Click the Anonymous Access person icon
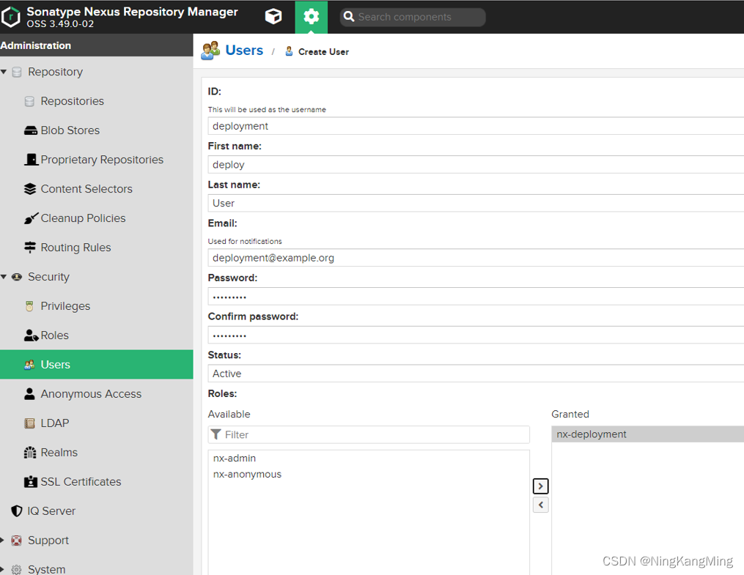 tap(29, 394)
